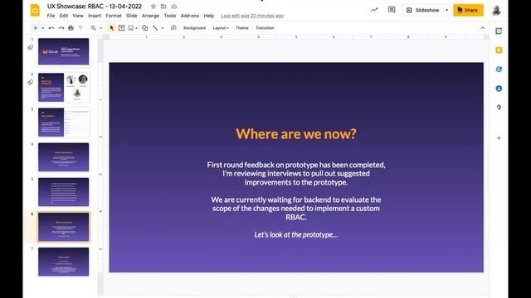Open the Format menu
Viewport: 531px width, 298px height.
click(114, 16)
